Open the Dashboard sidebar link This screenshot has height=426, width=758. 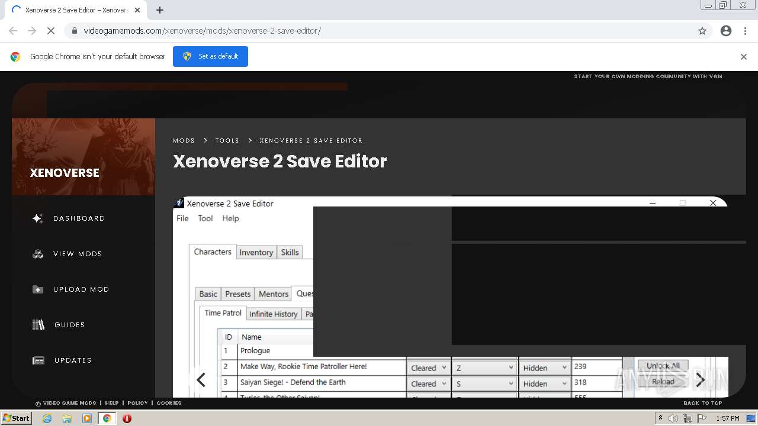(x=79, y=218)
